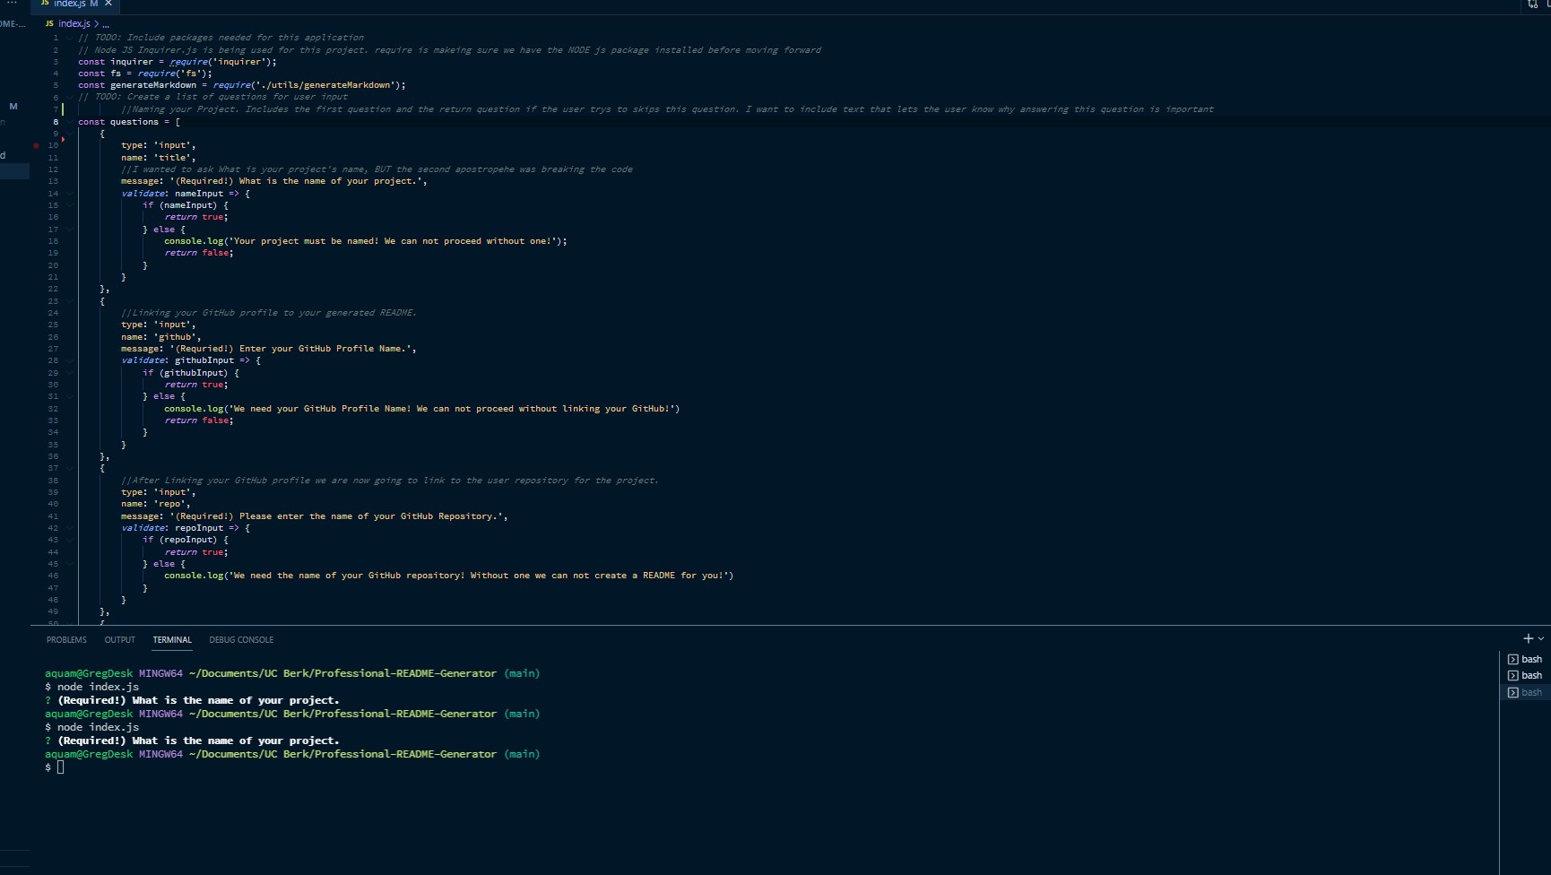The height and width of the screenshot is (875, 1551).
Task: Collapse the TODO comment at line 6
Action: [x=69, y=97]
